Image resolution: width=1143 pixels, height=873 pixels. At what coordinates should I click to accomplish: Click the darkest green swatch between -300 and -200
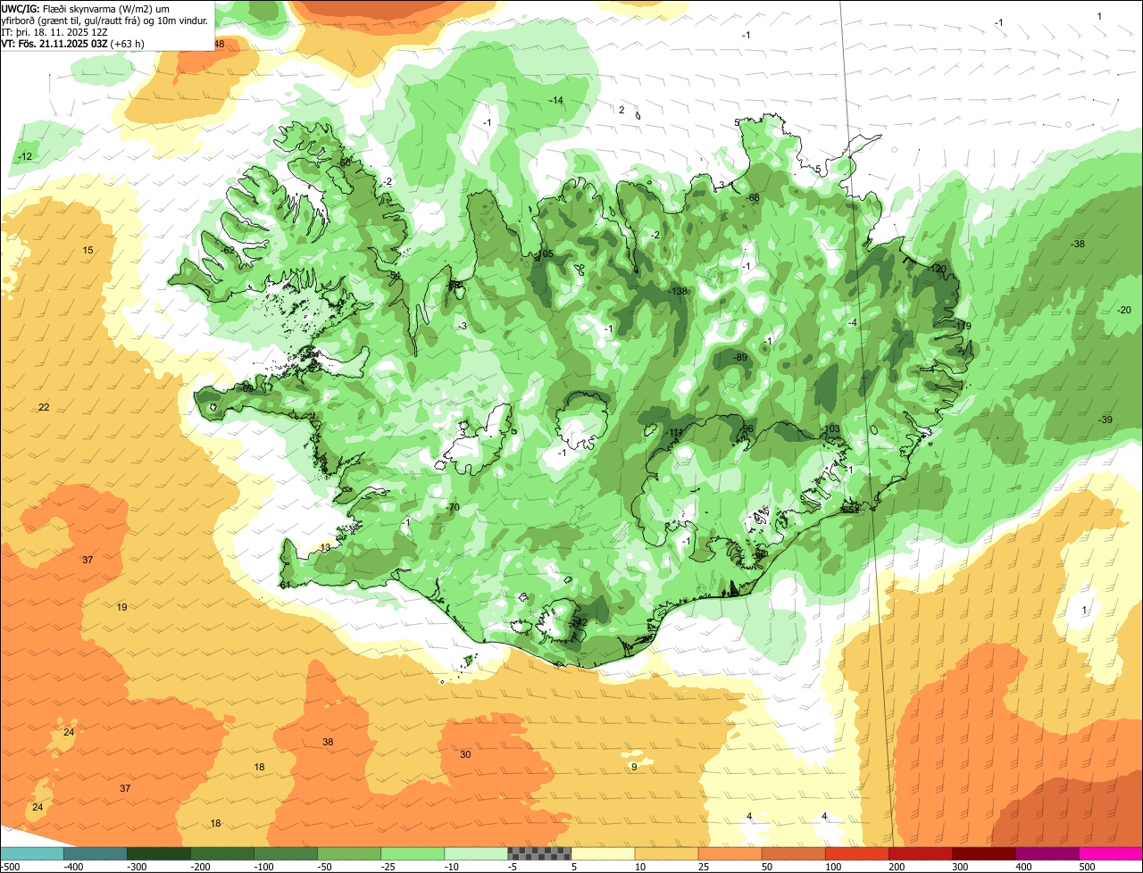click(x=158, y=853)
